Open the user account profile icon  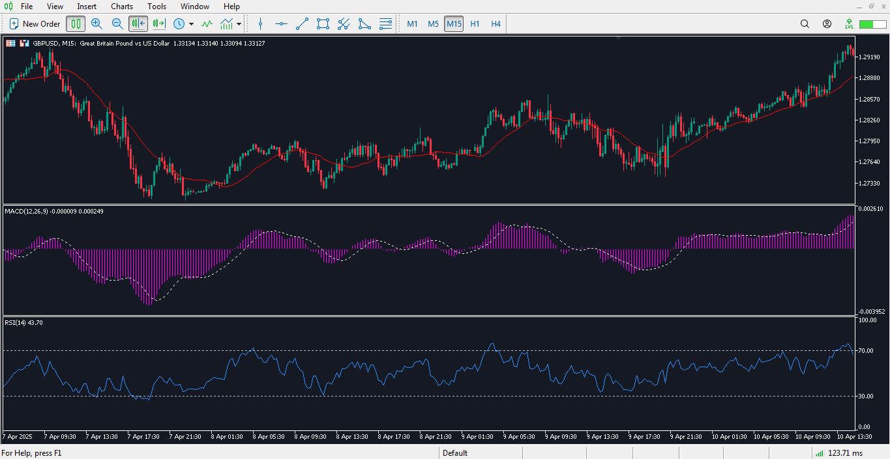827,24
